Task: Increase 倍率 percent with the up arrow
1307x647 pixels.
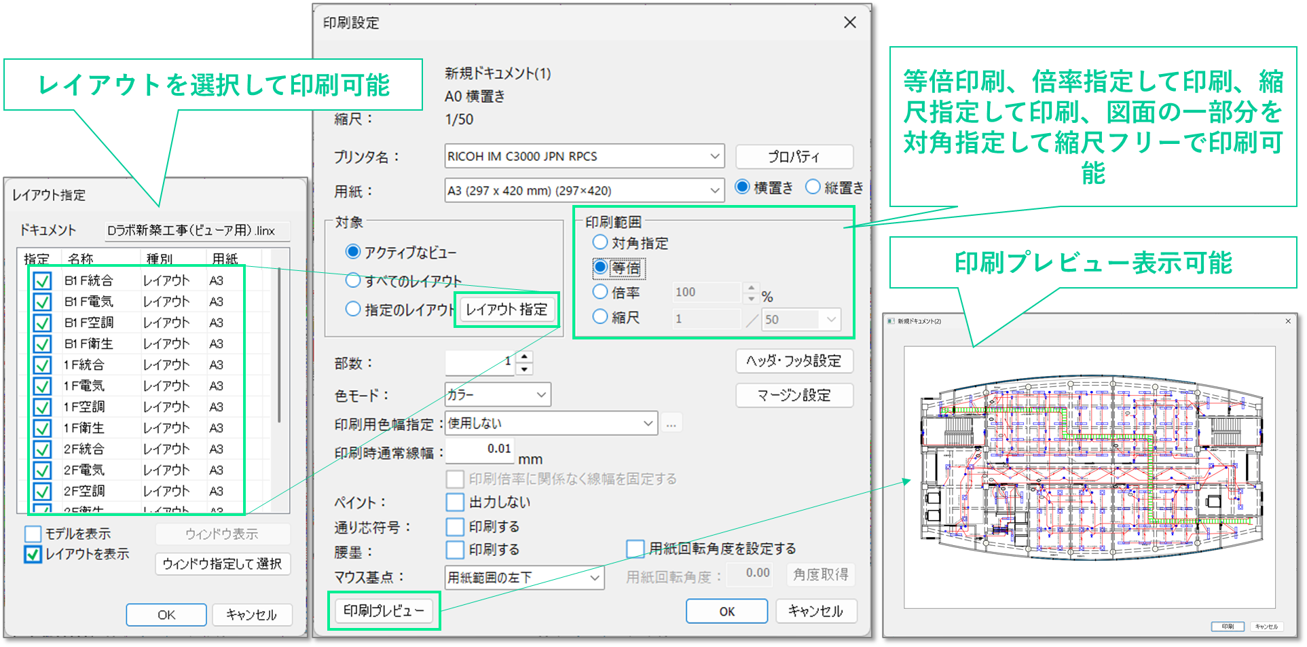Action: coord(751,288)
